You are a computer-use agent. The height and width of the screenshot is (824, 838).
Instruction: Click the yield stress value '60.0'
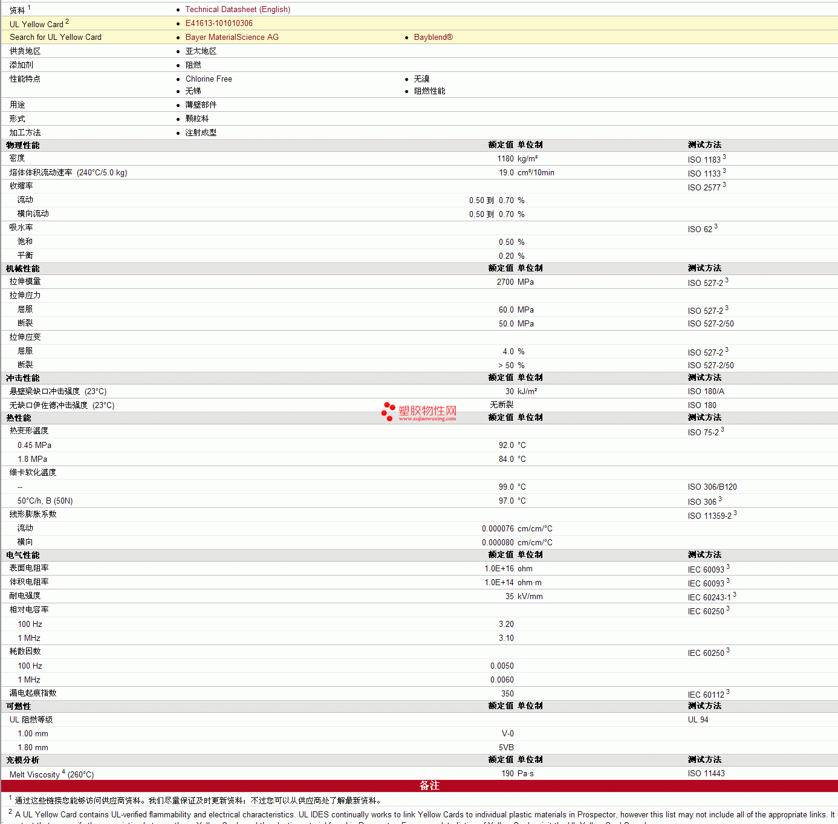(507, 310)
